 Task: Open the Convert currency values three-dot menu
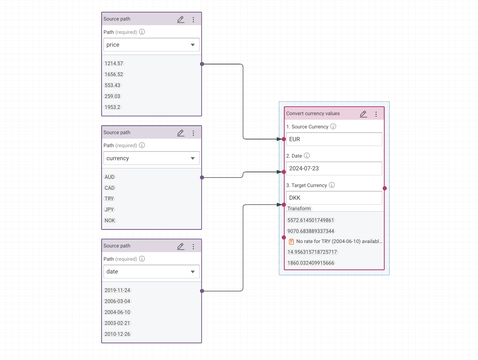point(376,114)
